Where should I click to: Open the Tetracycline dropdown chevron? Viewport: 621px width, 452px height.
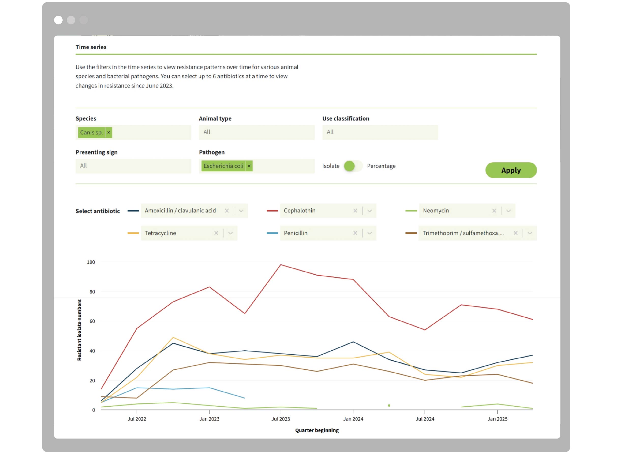[x=230, y=233]
